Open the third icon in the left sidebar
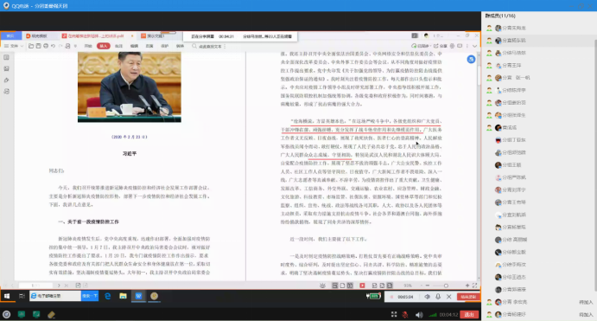The height and width of the screenshot is (321, 597). point(6,80)
